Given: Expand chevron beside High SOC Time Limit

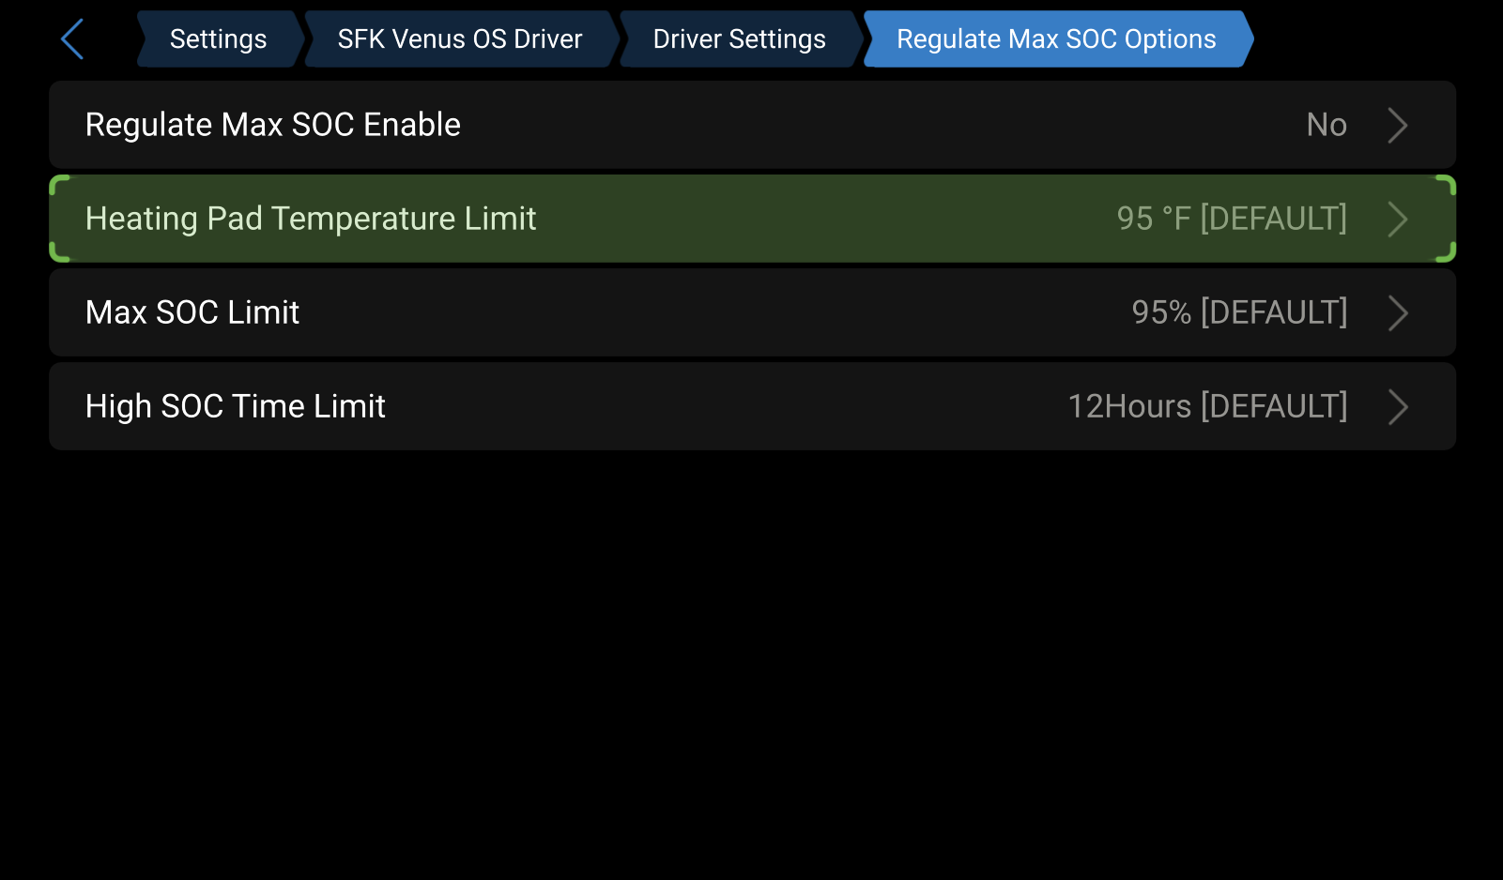Looking at the screenshot, I should 1398,406.
